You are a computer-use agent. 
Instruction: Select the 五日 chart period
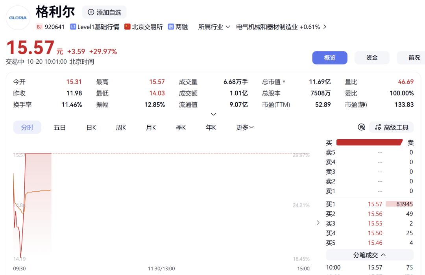(60, 127)
